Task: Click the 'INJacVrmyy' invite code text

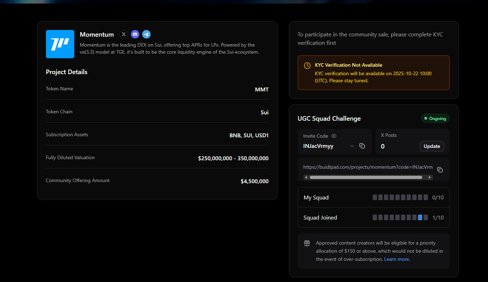Action: click(x=318, y=146)
